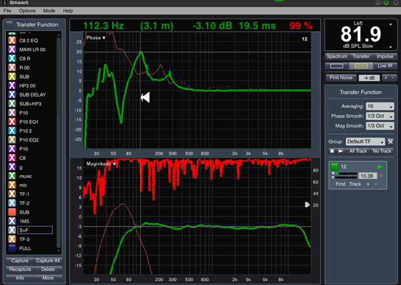Viewport: 401px width, 285px height.
Task: Toggle visibility icon for TF-3 trace
Action: point(12,239)
